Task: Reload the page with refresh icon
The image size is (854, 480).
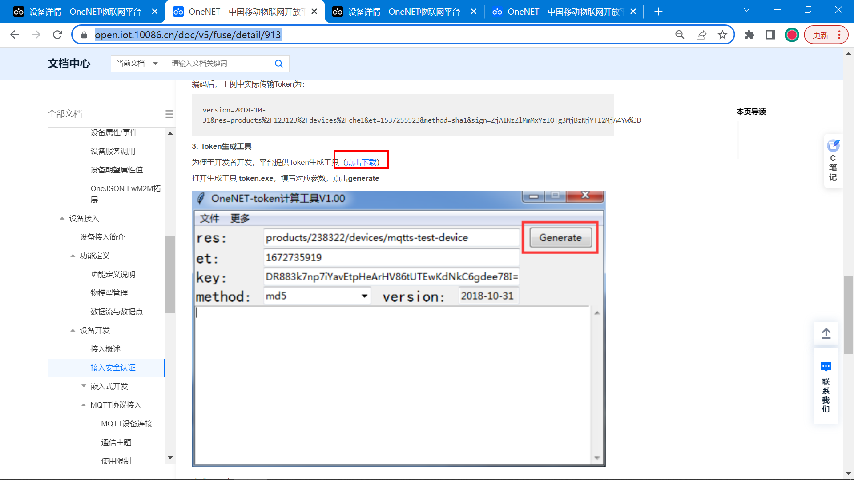Action: pos(57,35)
